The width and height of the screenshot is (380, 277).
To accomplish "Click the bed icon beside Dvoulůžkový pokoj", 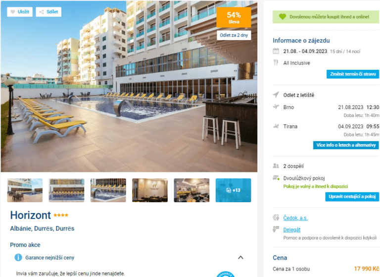I will pyautogui.click(x=276, y=178).
